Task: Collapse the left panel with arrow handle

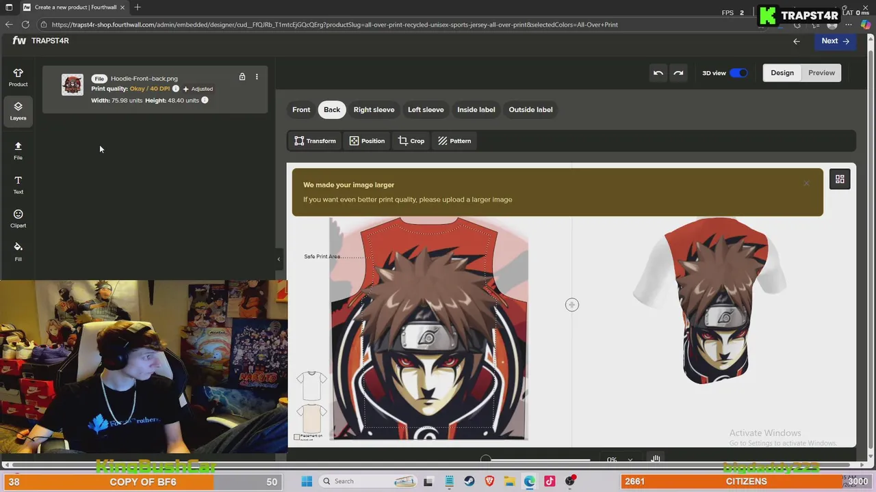Action: (279, 259)
